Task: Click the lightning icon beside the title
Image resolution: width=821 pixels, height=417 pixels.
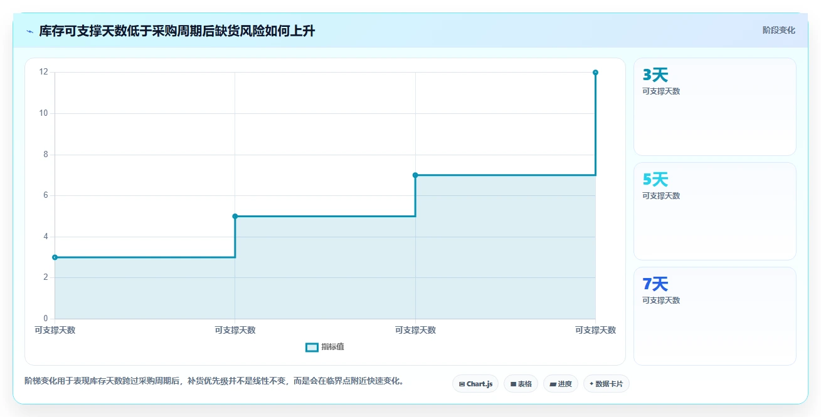Action: coord(29,31)
